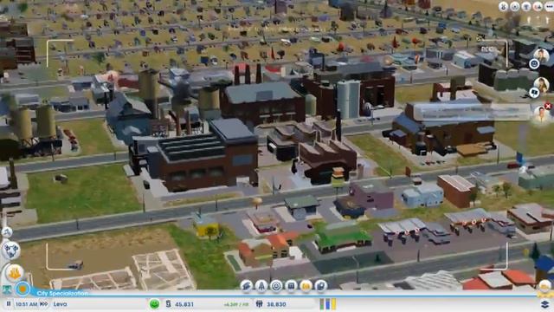Open the gold icon at bottom-right corner
This screenshot has height=312, width=554.
[x=544, y=286]
